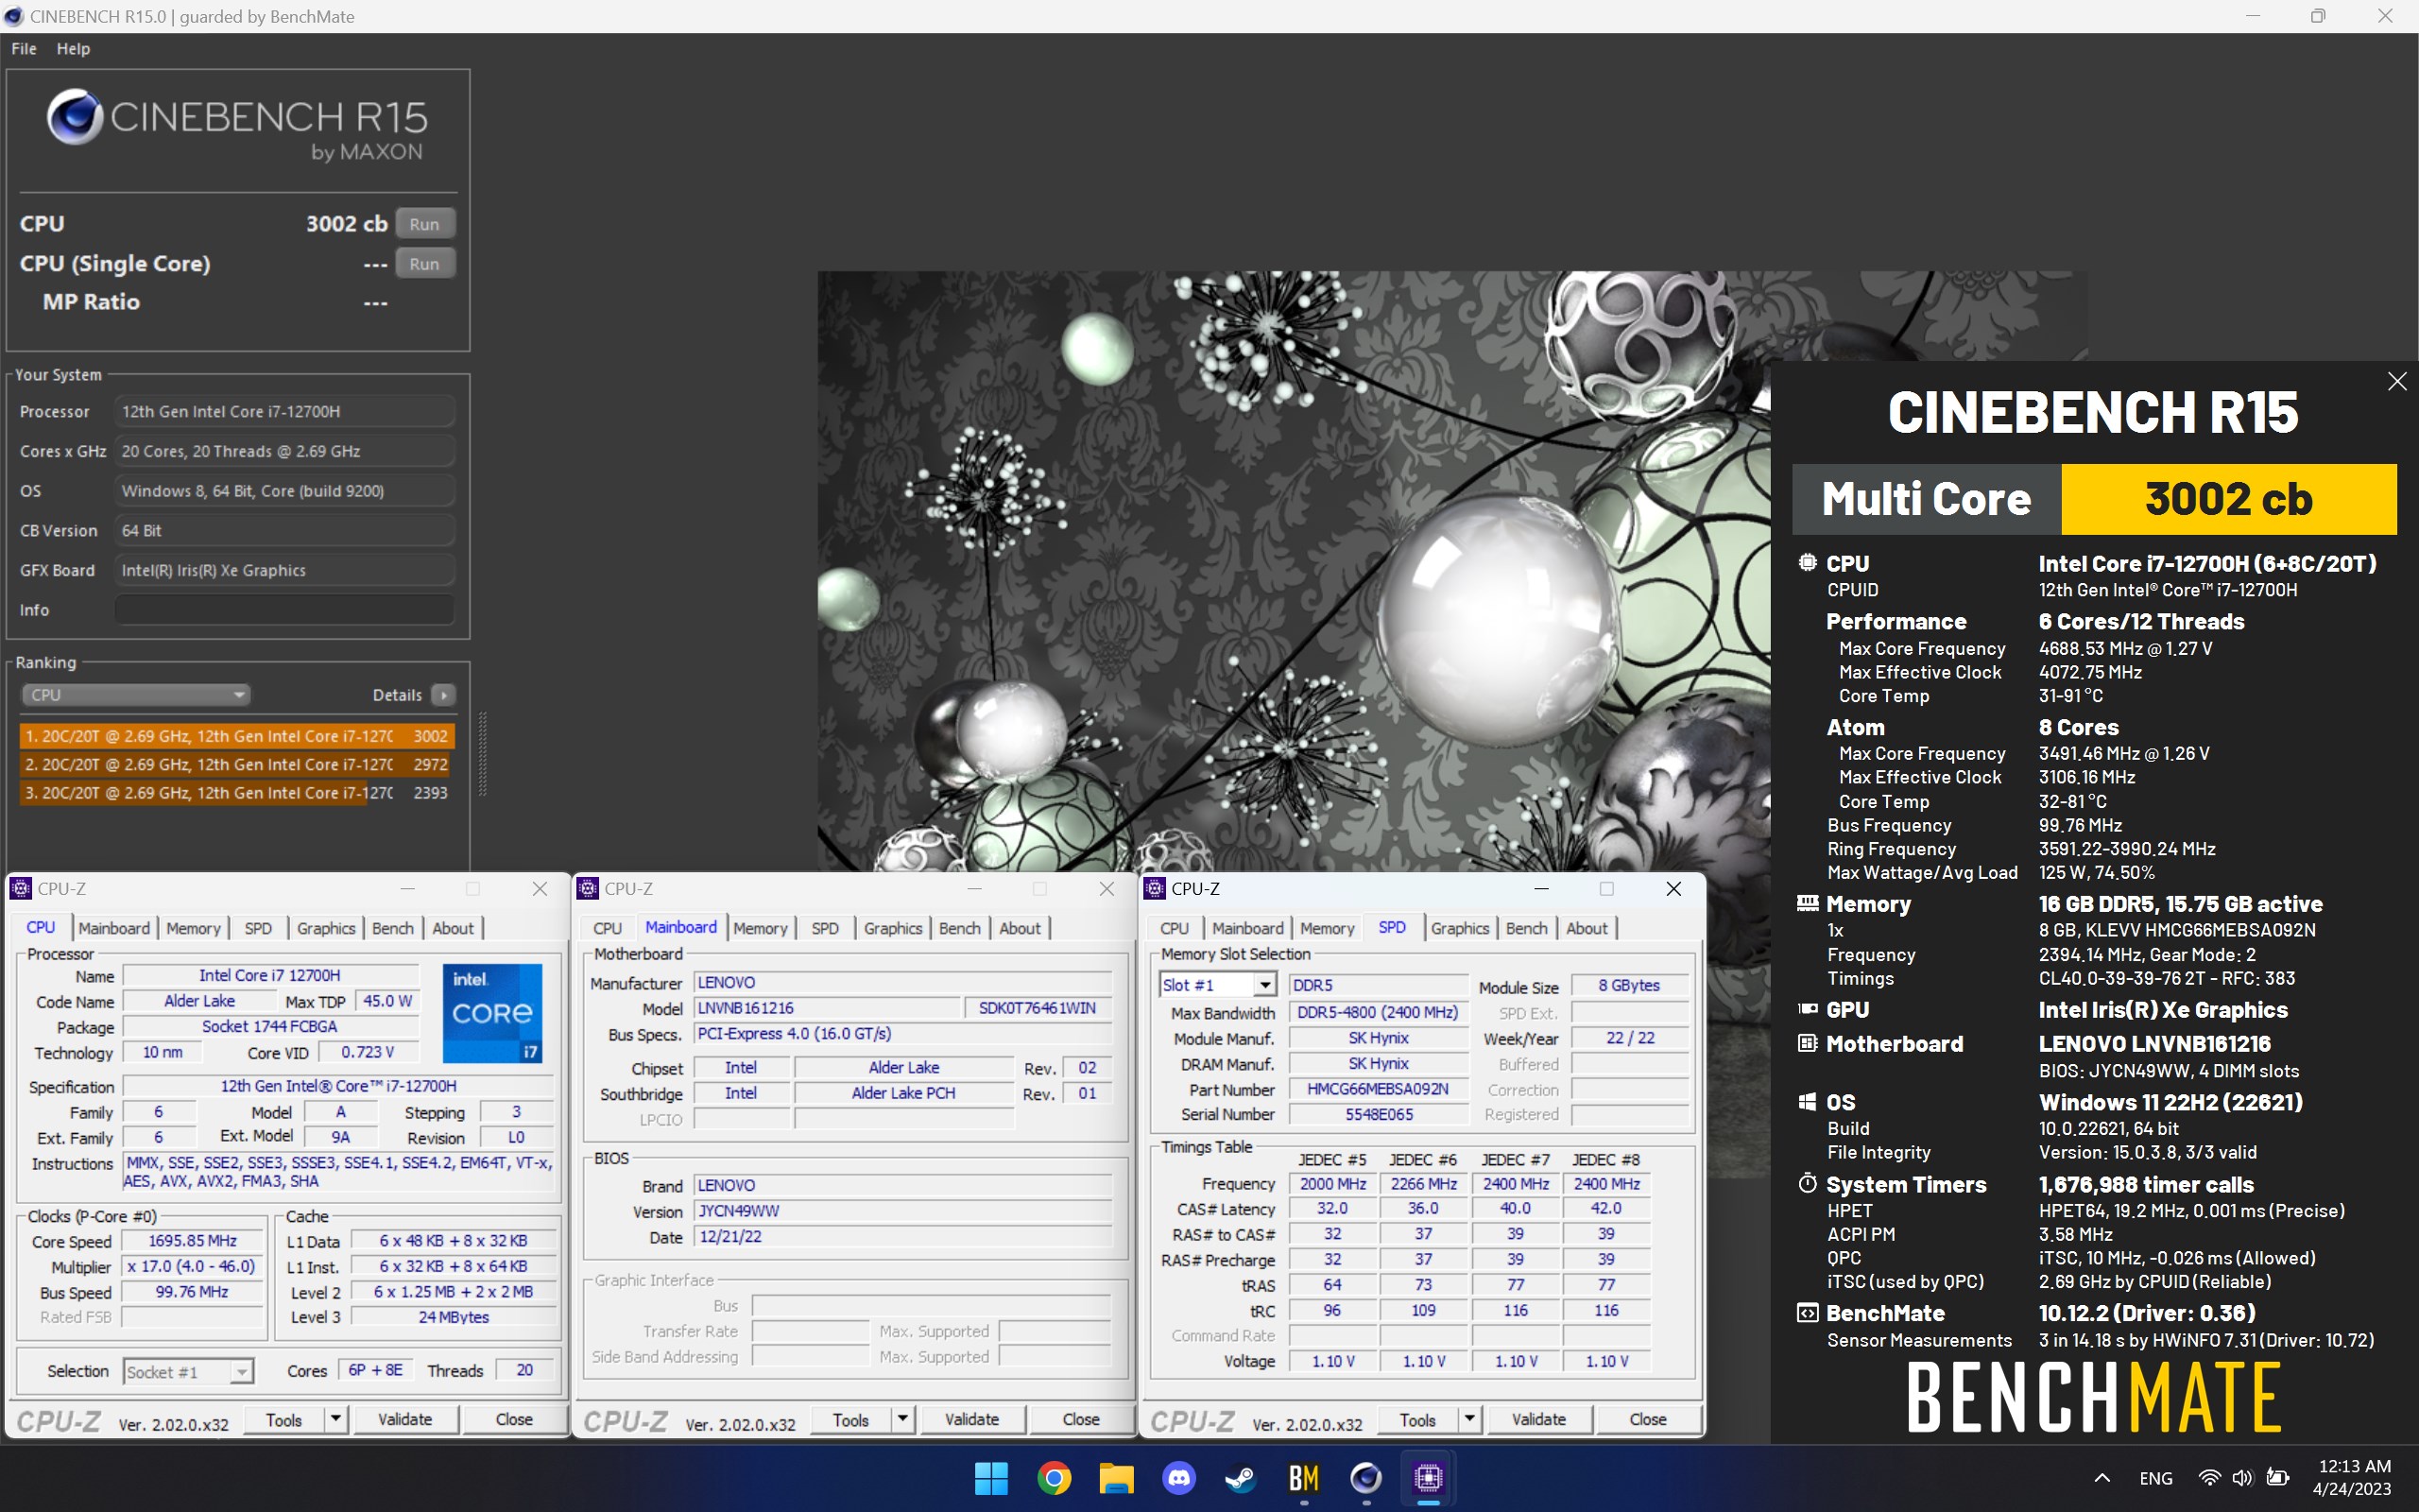The width and height of the screenshot is (2419, 1512).
Task: Open battery status tray icon
Action: (2278, 1477)
